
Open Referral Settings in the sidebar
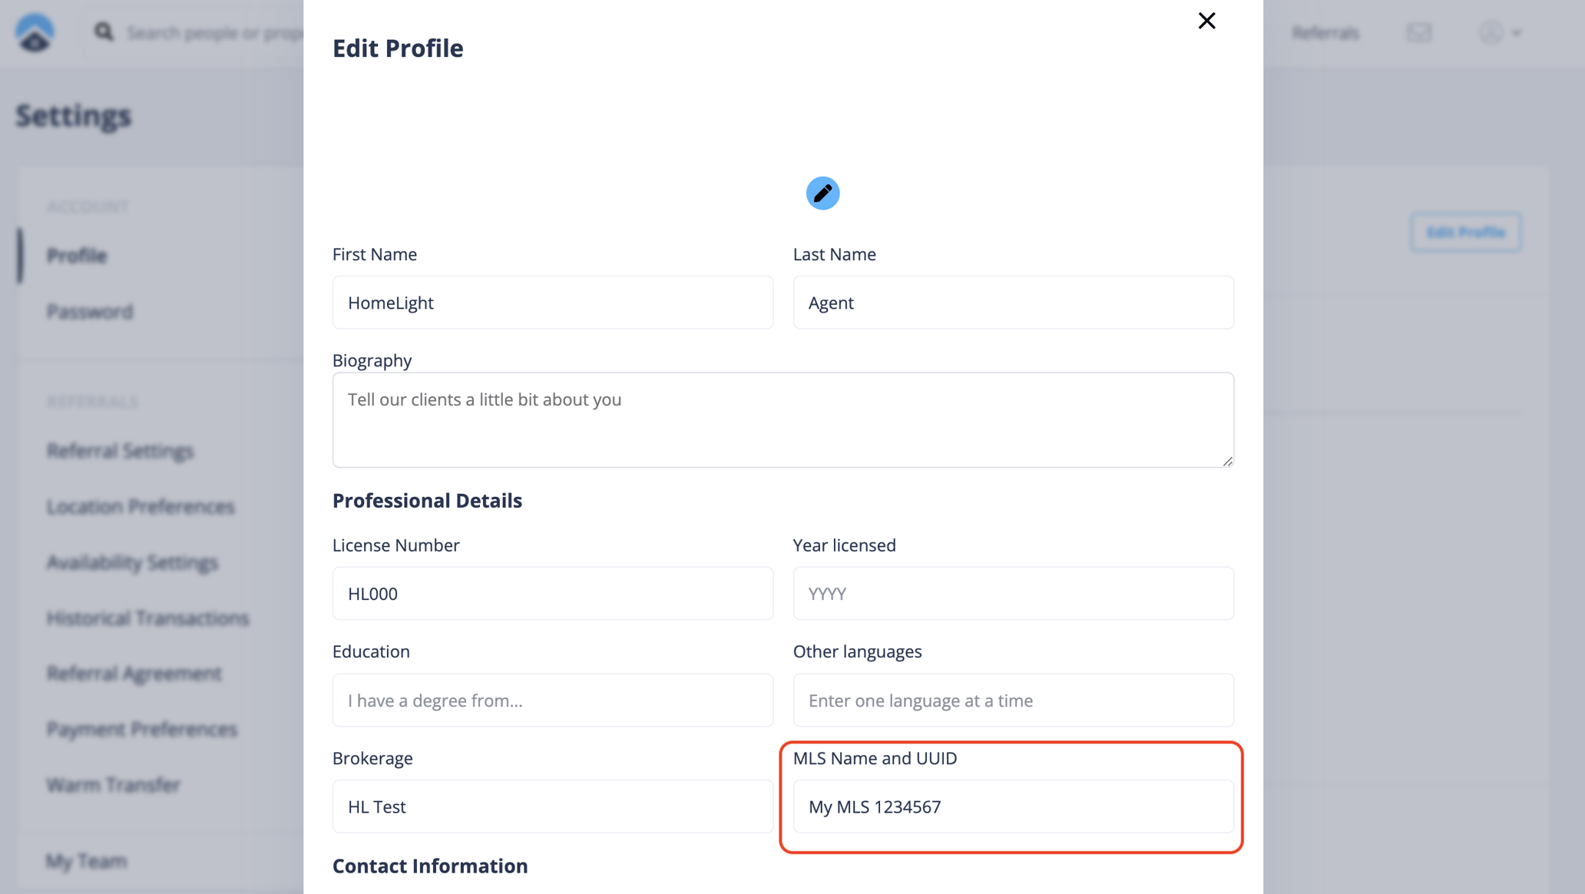click(120, 451)
